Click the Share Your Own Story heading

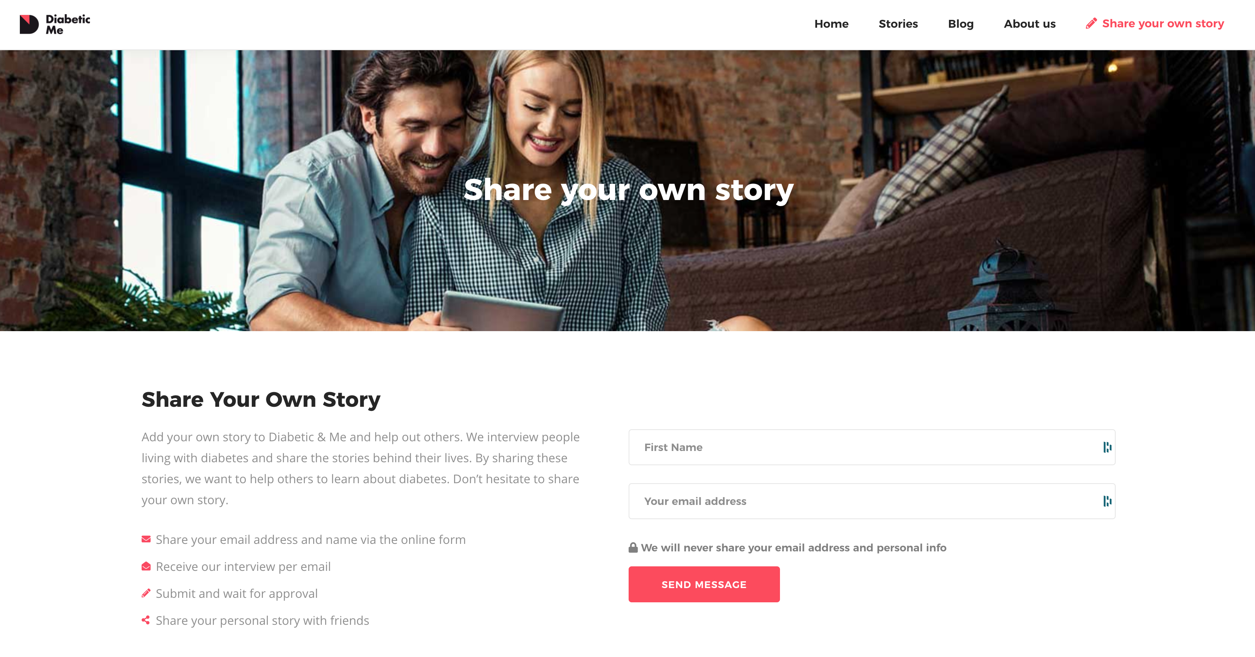(261, 400)
